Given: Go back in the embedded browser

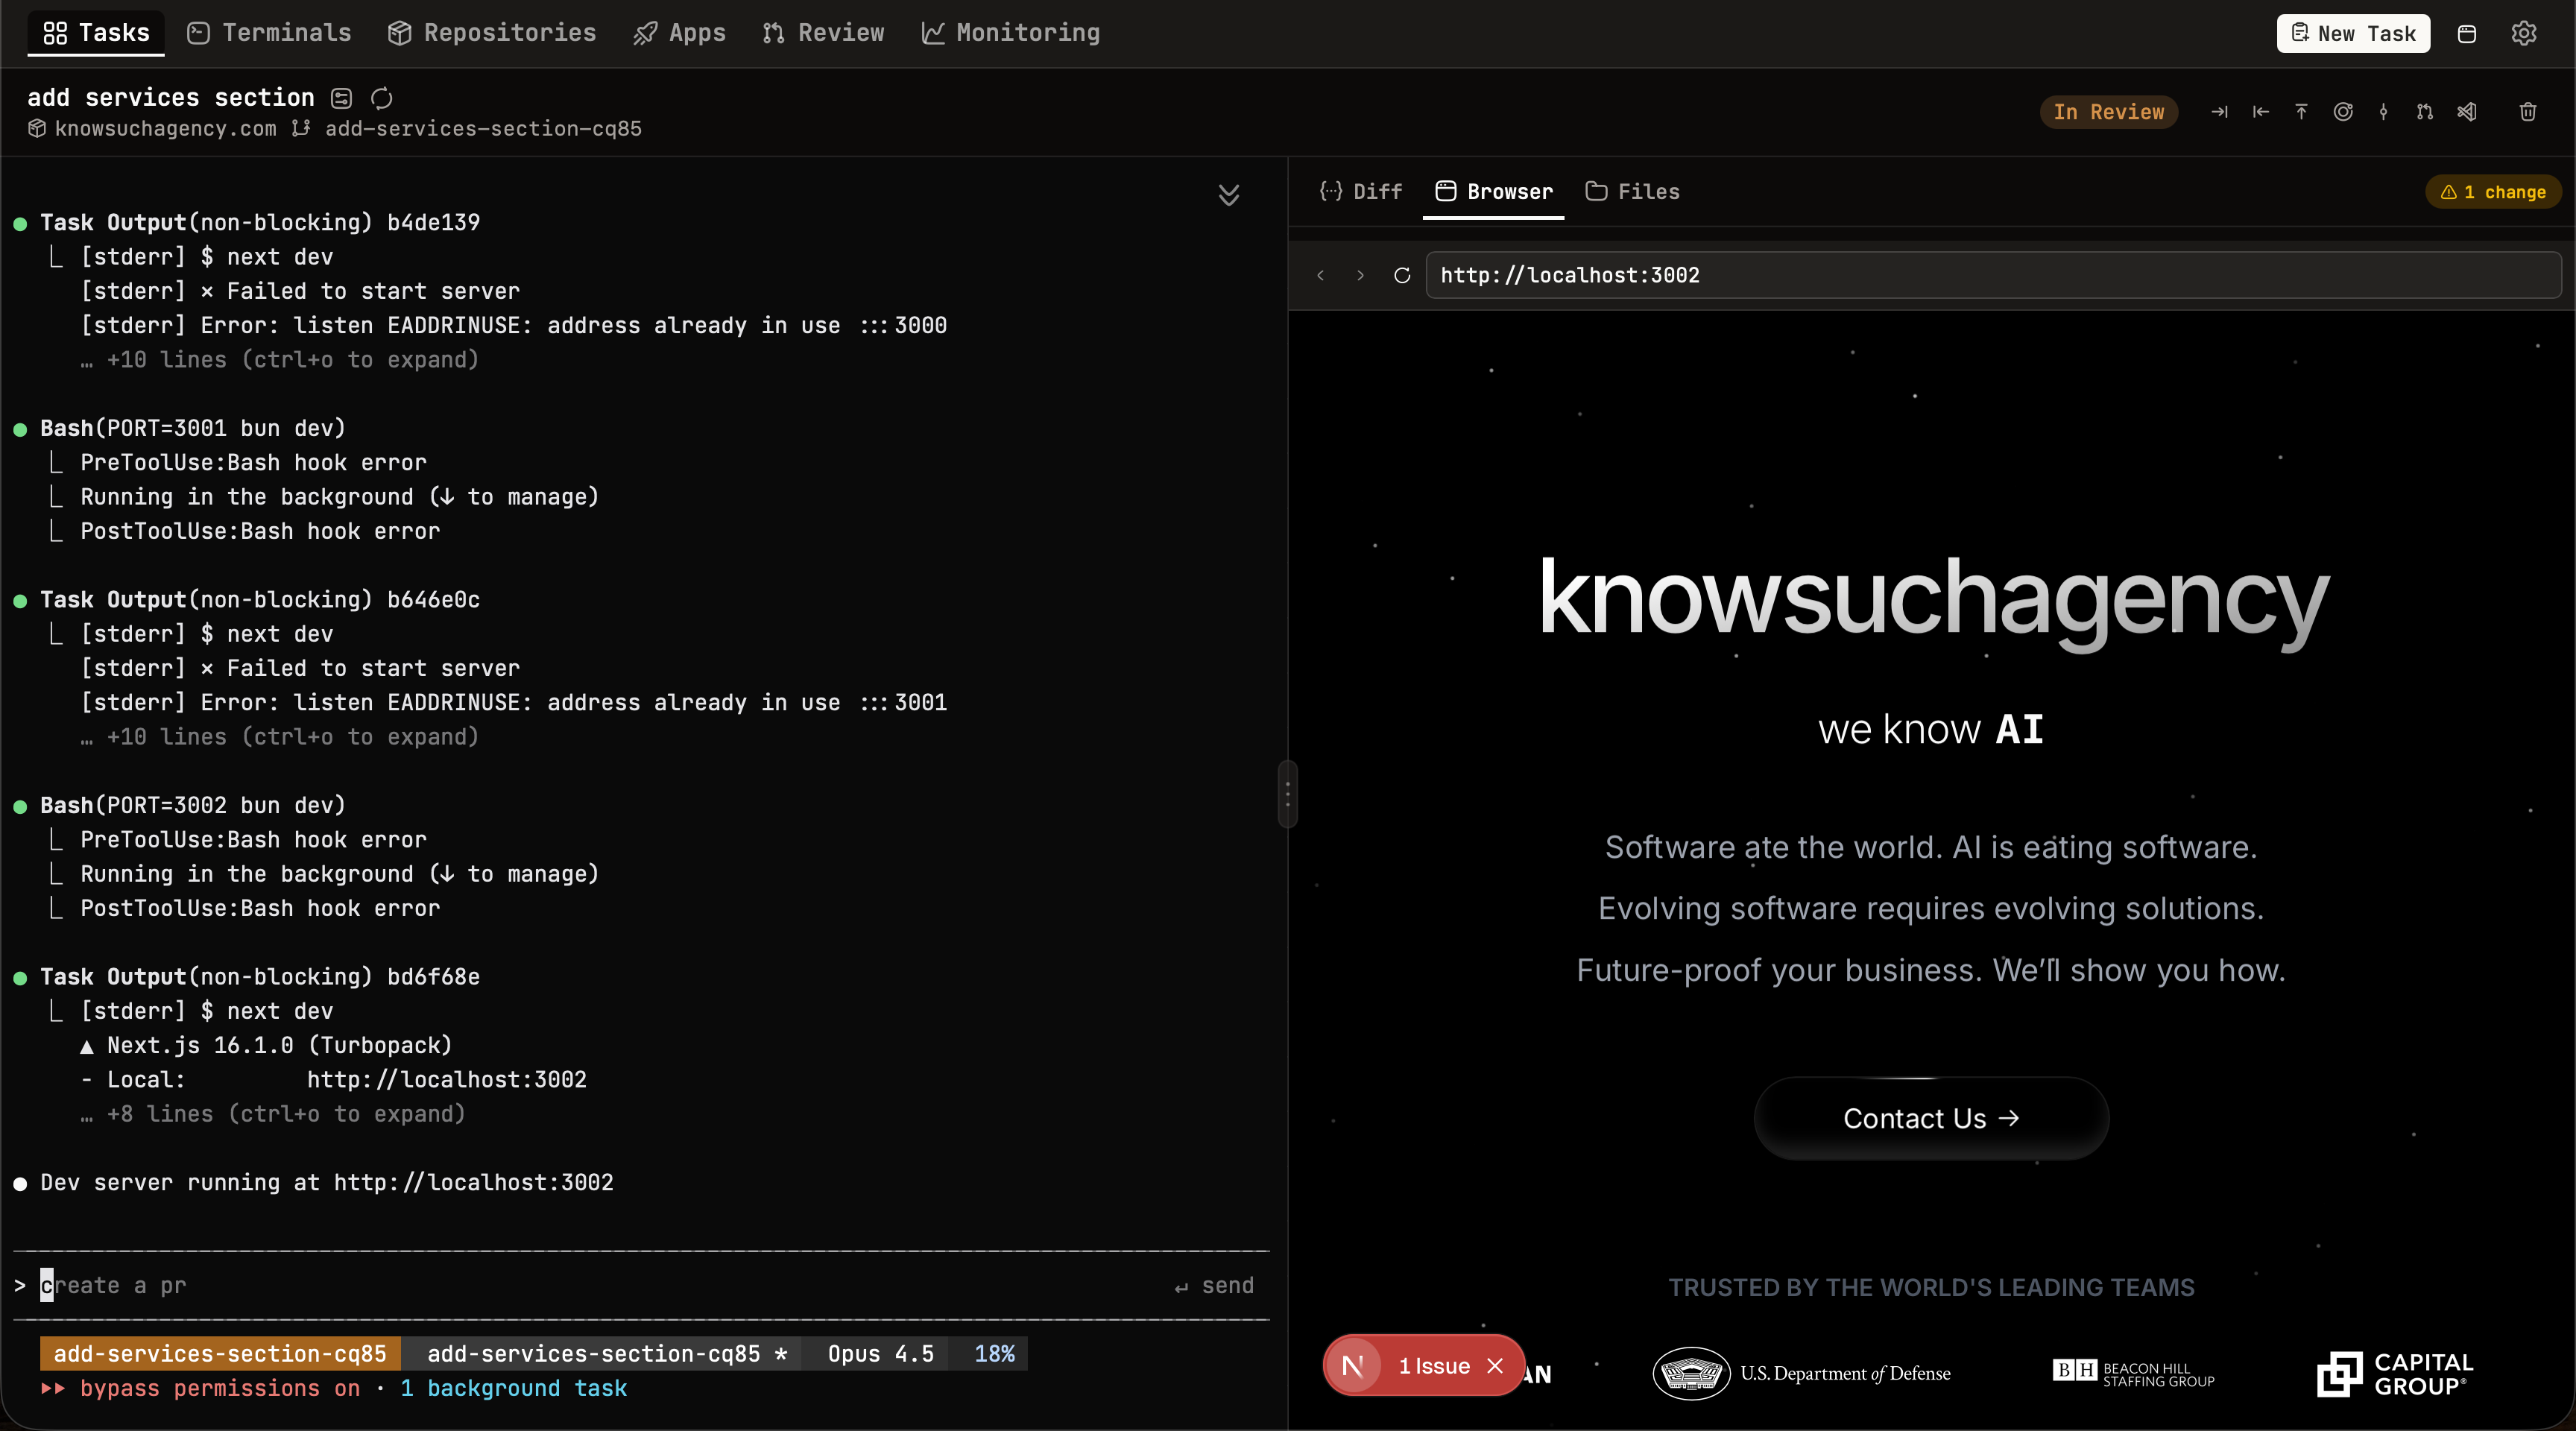Looking at the screenshot, I should click(1321, 275).
